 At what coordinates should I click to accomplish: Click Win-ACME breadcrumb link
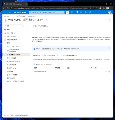[31, 16]
